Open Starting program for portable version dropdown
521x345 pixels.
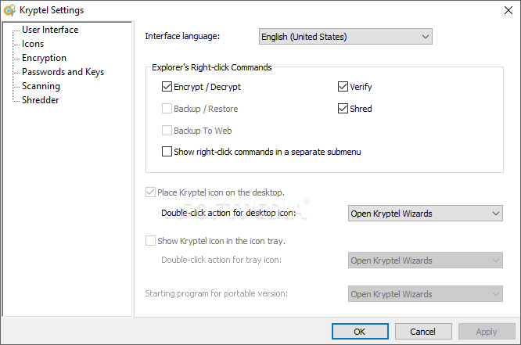tap(426, 294)
